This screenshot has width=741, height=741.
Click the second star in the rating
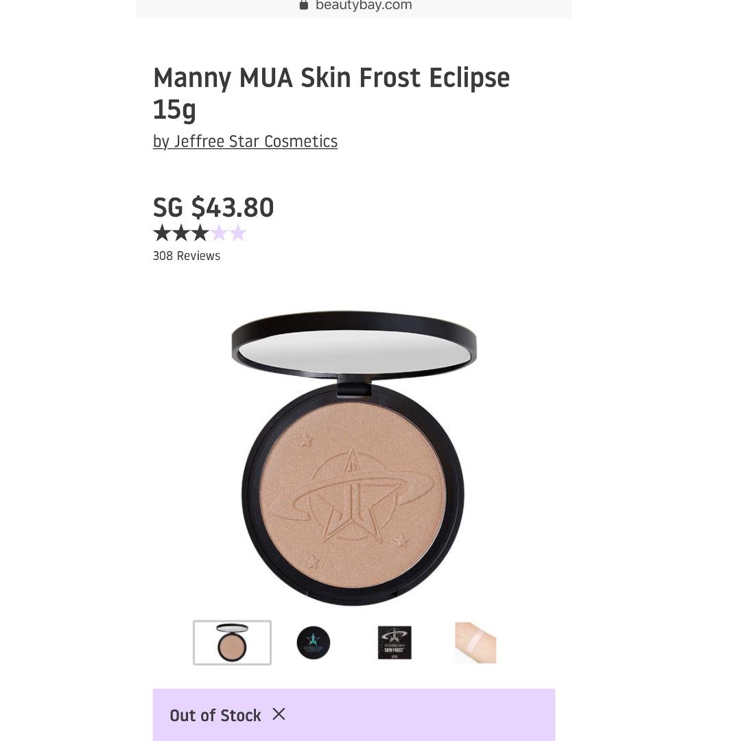(180, 233)
